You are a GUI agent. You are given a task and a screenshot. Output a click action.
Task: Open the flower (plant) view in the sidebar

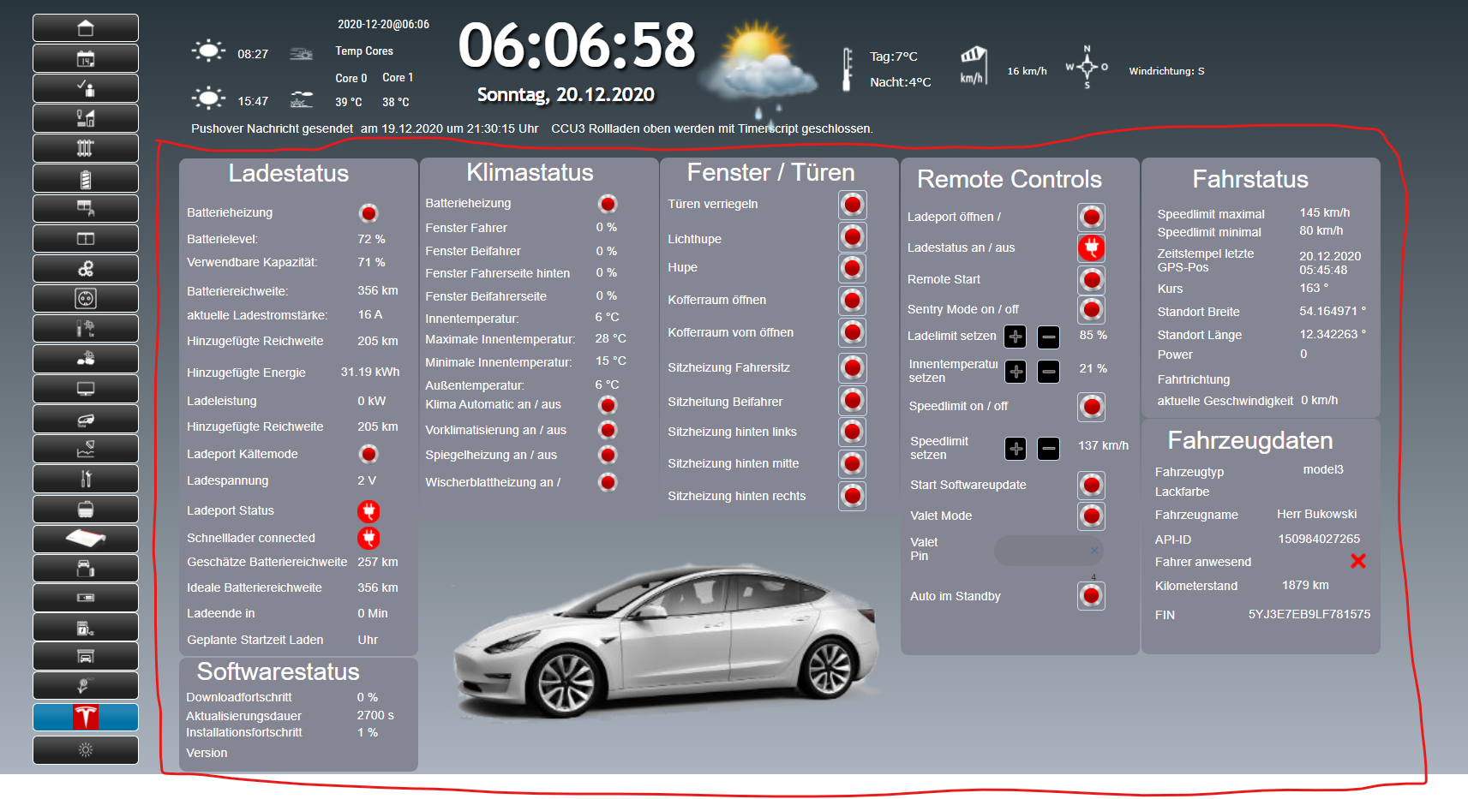coord(86,686)
